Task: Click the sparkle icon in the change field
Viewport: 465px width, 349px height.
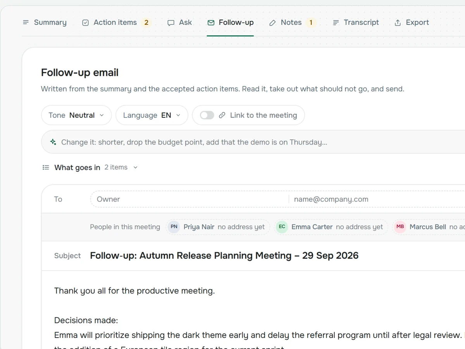Action: 53,142
